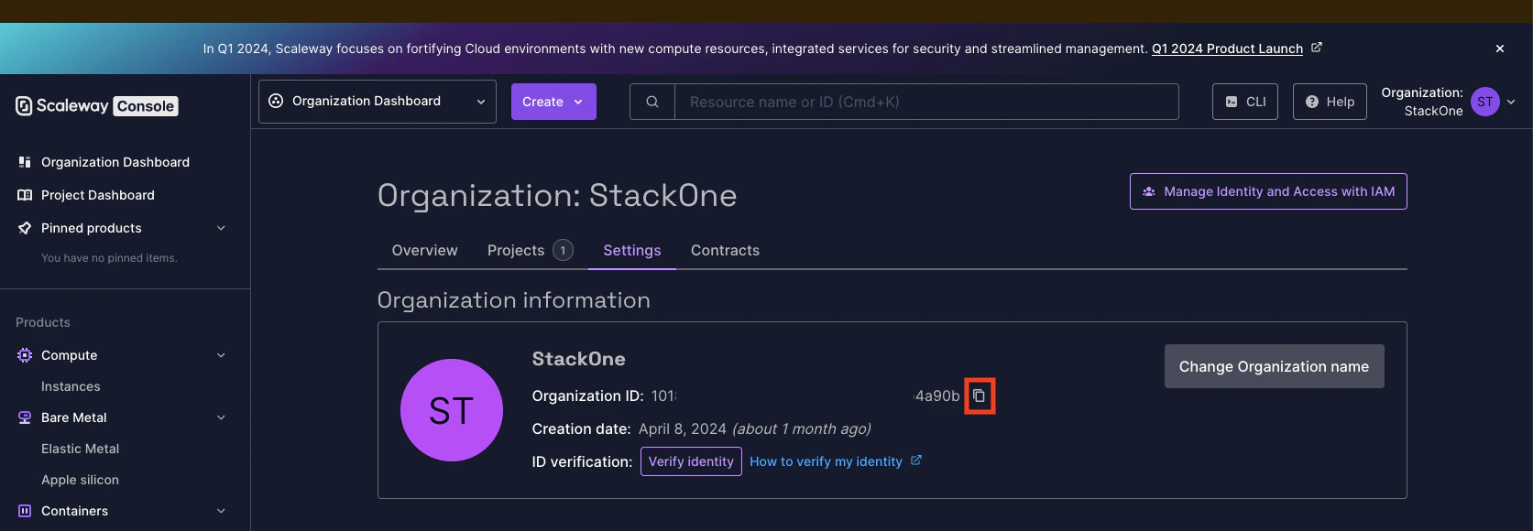This screenshot has height=531, width=1533.
Task: Click the Compute section icon
Action: [x=25, y=355]
